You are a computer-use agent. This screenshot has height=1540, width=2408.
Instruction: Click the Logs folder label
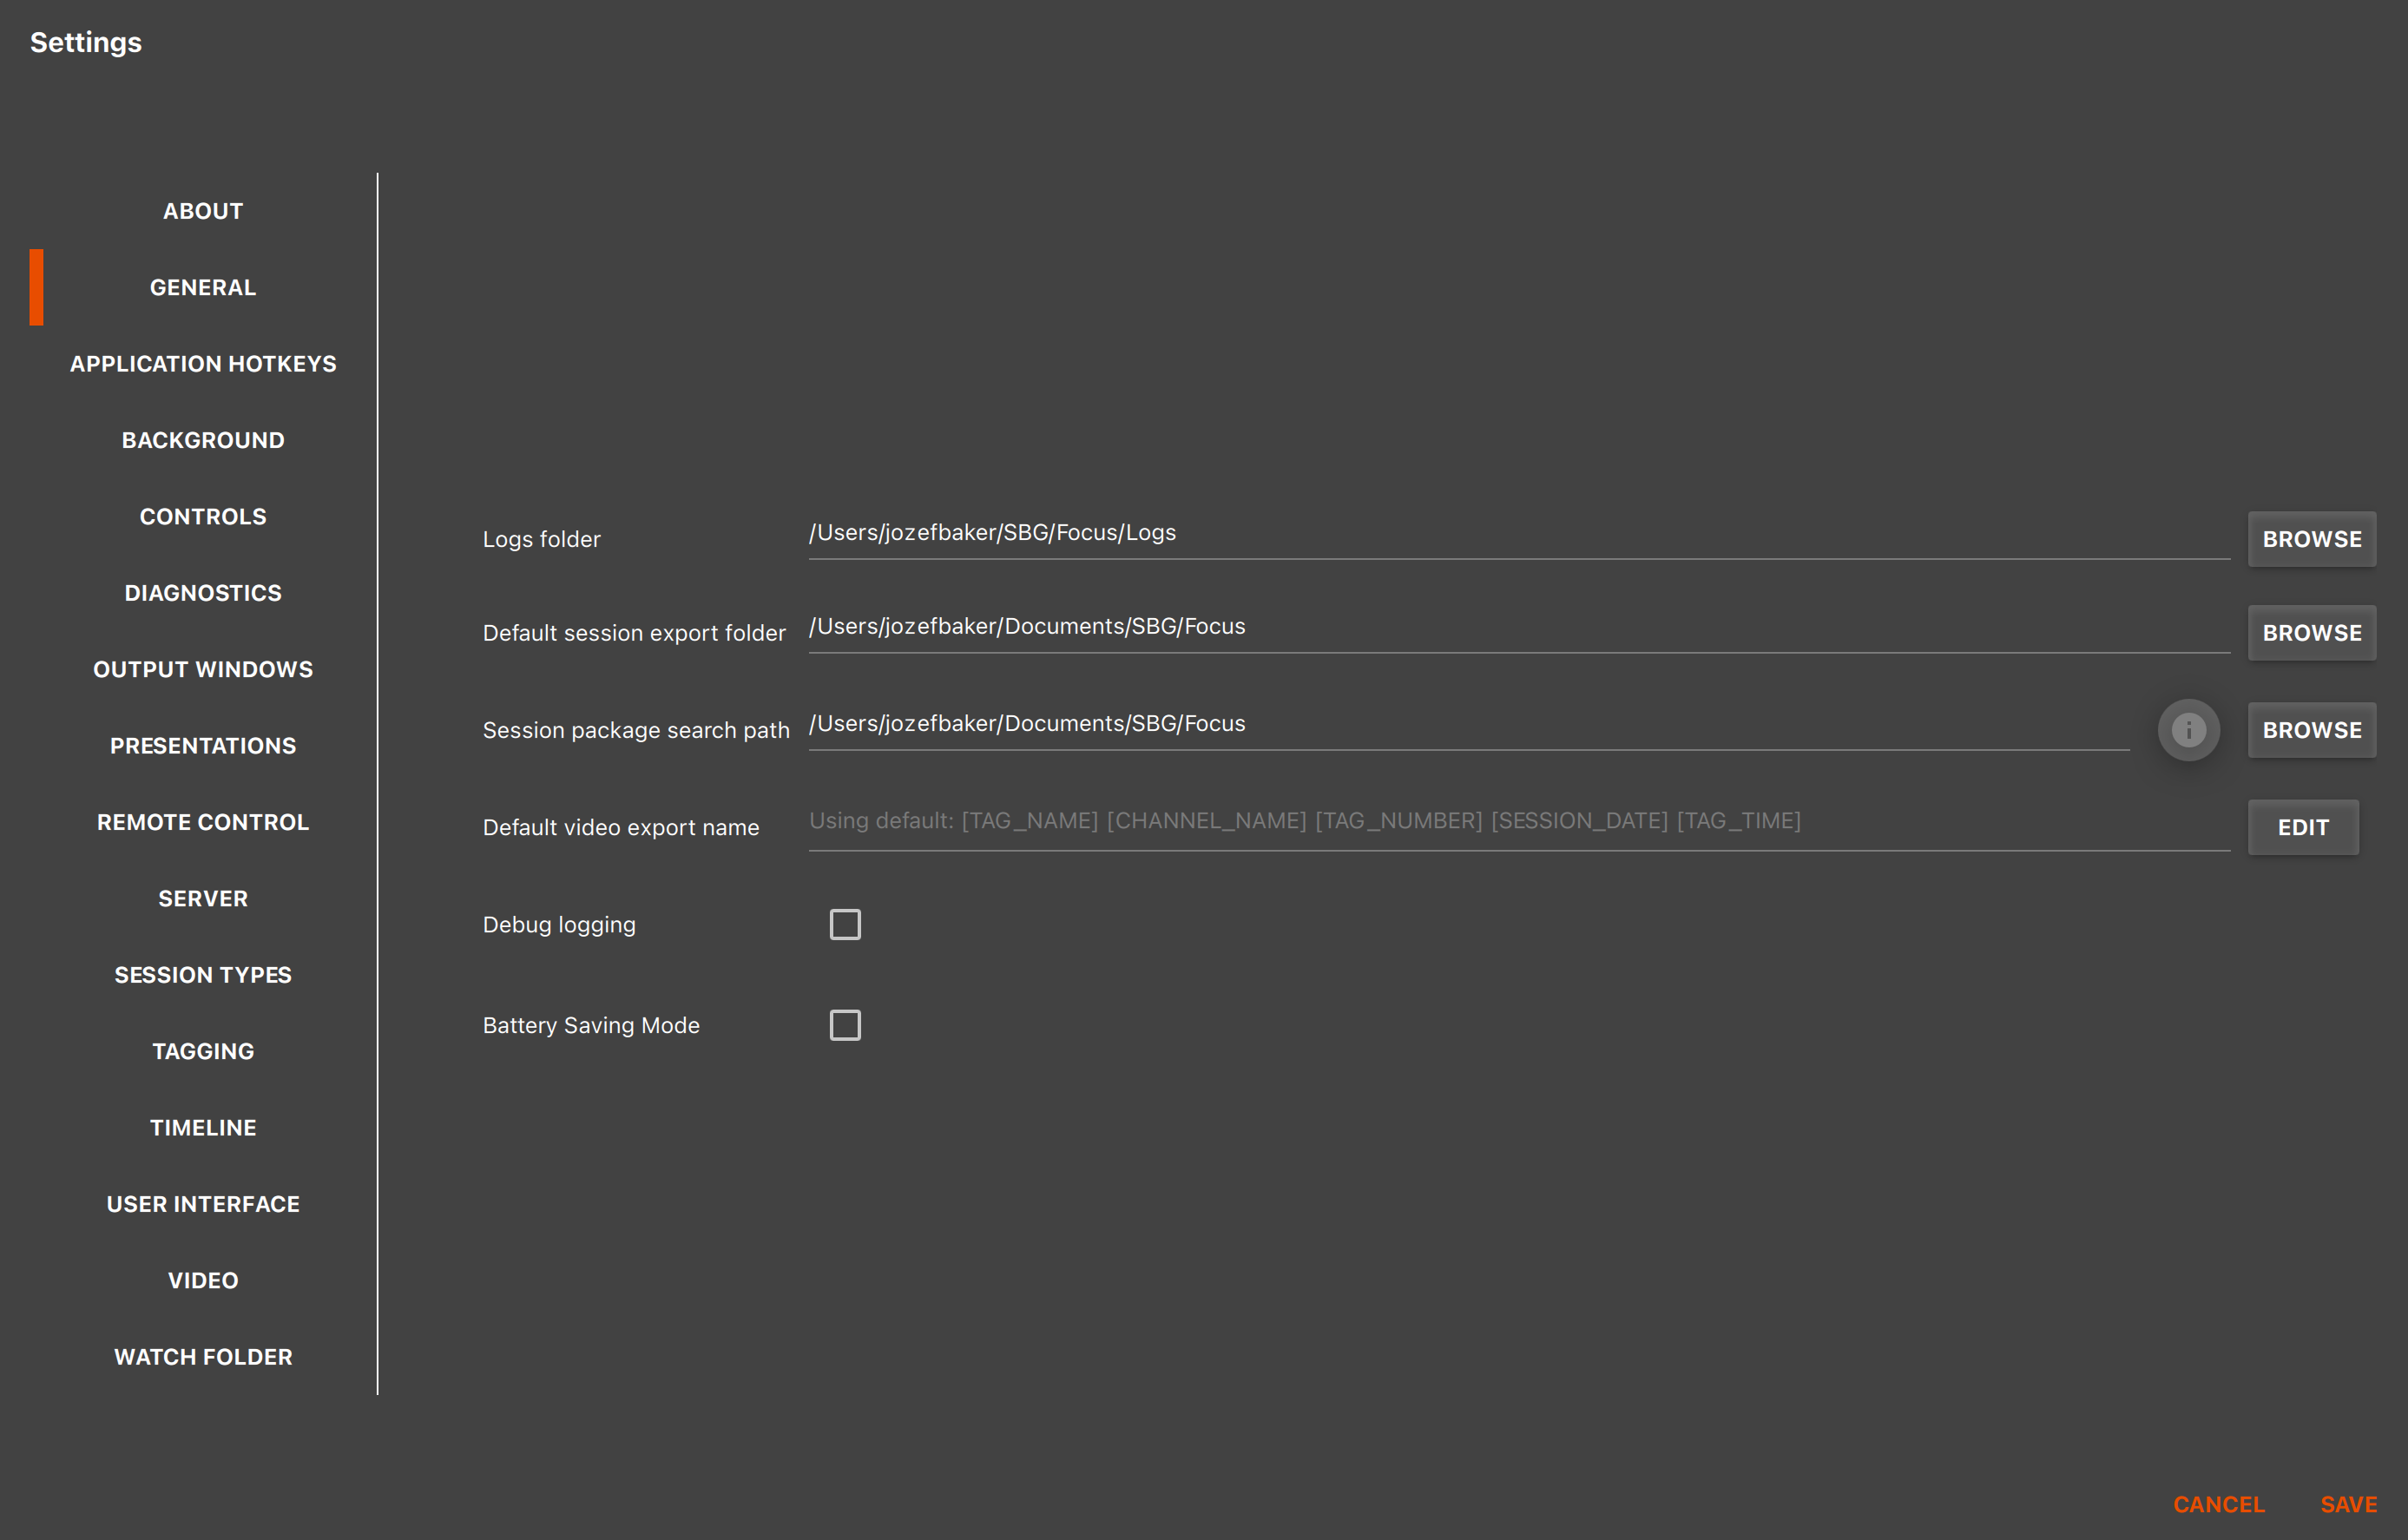tap(541, 540)
